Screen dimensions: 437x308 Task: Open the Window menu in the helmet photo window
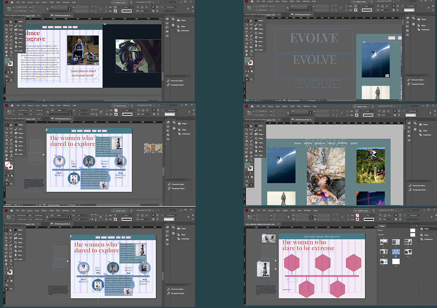pos(66,2)
